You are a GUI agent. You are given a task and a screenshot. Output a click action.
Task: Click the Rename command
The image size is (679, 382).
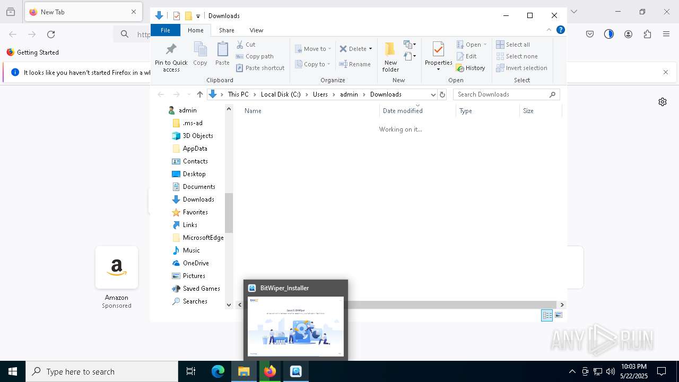point(355,64)
